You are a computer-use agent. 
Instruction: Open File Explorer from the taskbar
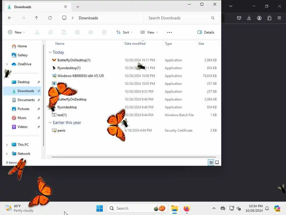pyautogui.click(x=174, y=208)
